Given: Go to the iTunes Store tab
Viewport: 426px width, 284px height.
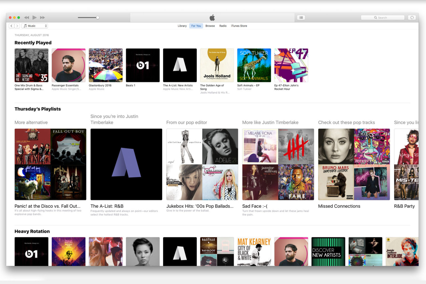Looking at the screenshot, I should [x=239, y=26].
